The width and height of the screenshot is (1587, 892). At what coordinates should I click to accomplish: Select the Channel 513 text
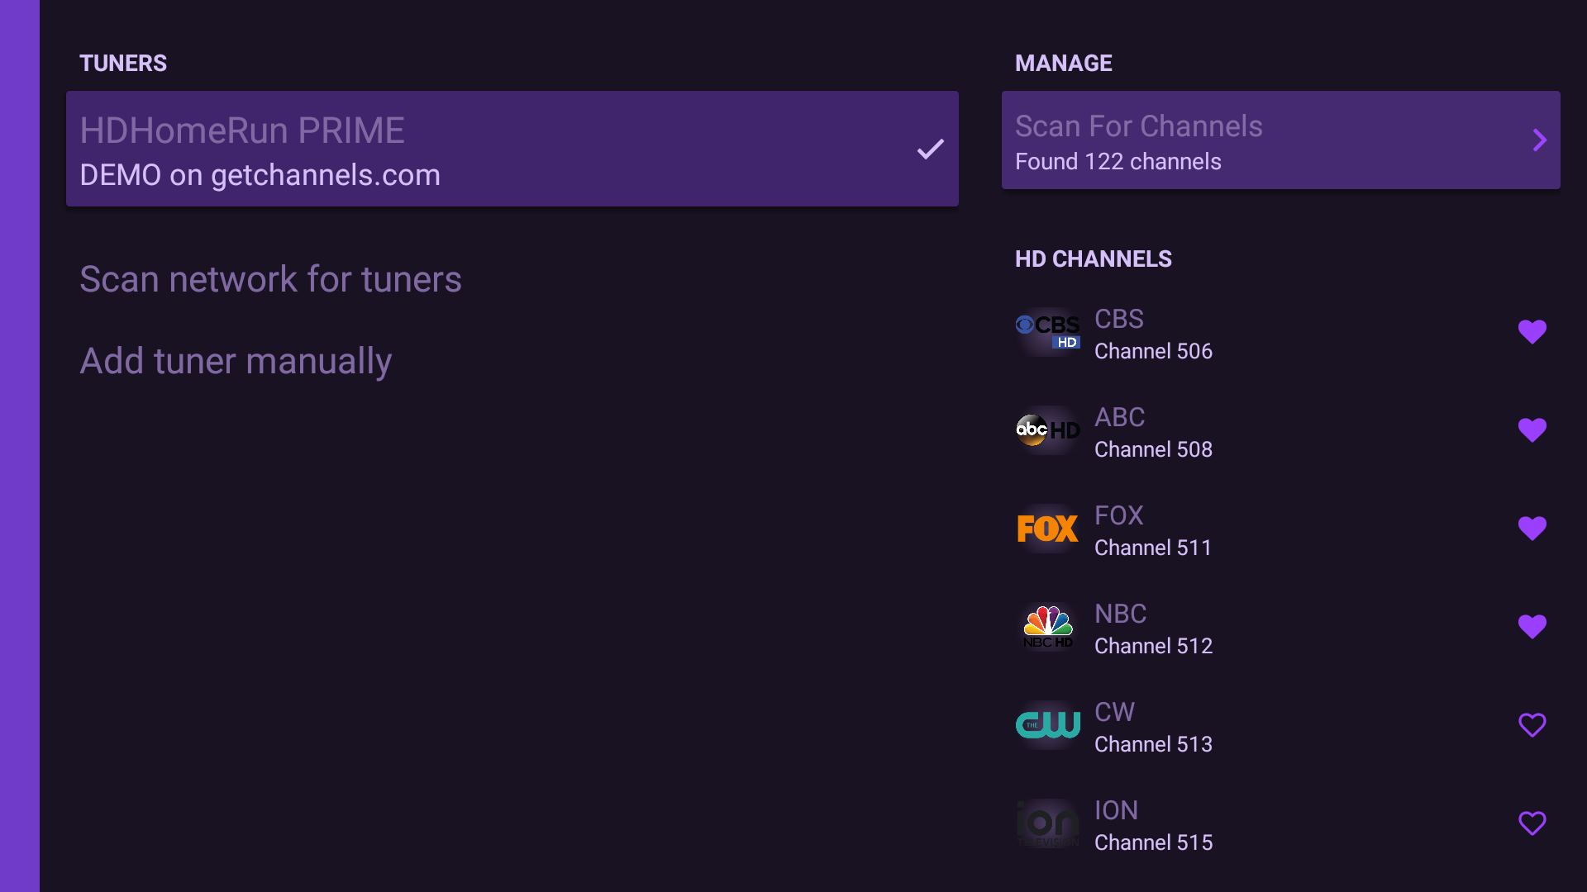[1153, 744]
